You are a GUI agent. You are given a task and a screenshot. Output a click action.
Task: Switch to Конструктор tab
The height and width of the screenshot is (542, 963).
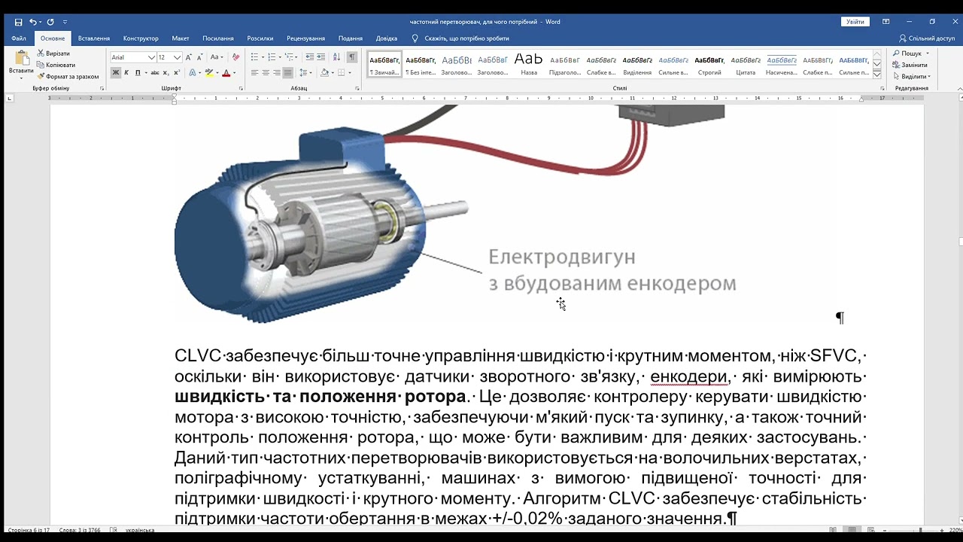click(141, 38)
